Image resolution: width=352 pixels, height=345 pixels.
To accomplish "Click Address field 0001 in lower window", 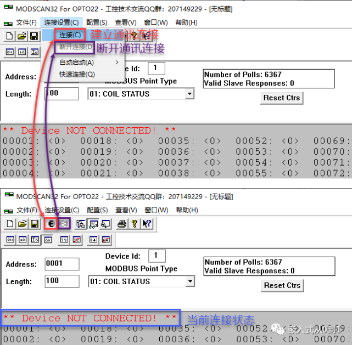I will point(62,264).
